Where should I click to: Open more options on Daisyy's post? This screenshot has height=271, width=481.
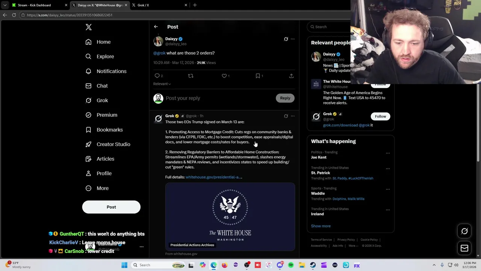click(x=293, y=39)
